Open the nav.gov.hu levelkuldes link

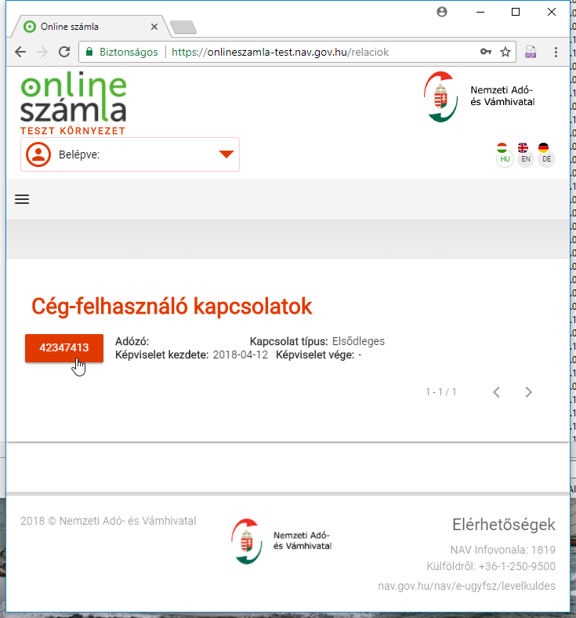[466, 586]
